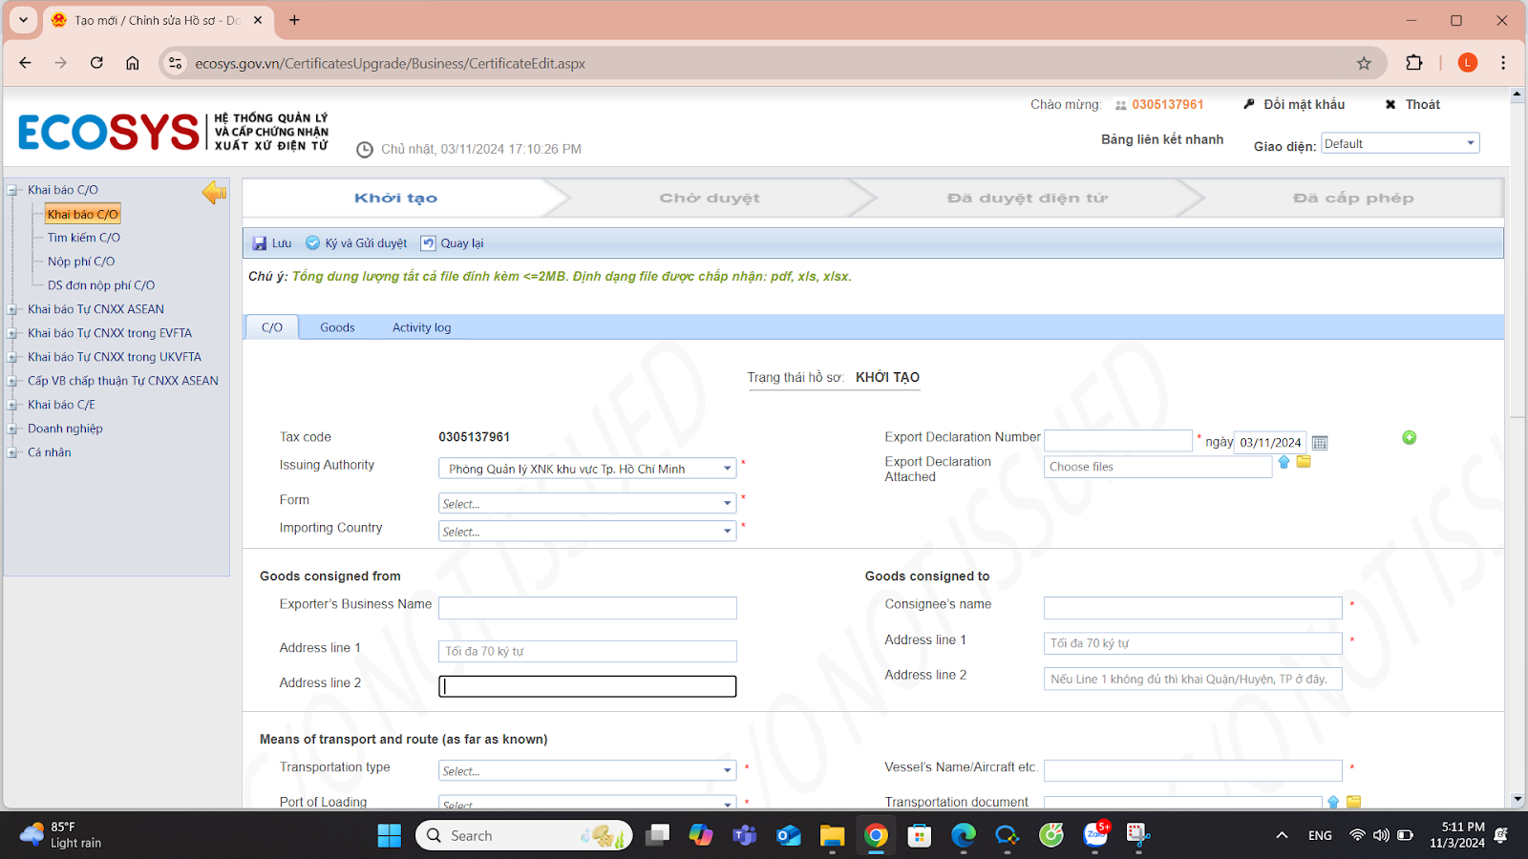Click the ngày date field 03/11/2024

tap(1269, 442)
